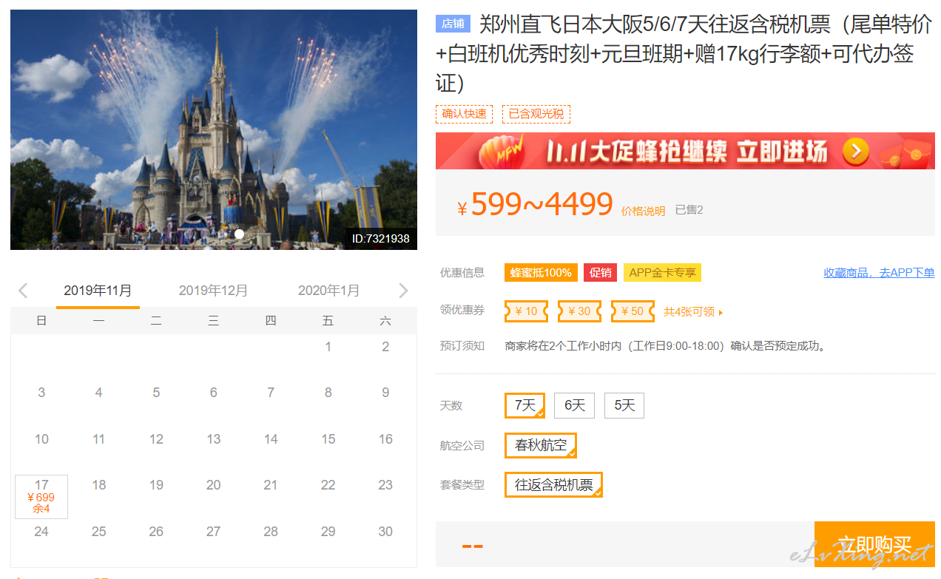Viewport: 941px width, 579px height.
Task: Click the 促销 promotion tag
Action: pyautogui.click(x=600, y=273)
